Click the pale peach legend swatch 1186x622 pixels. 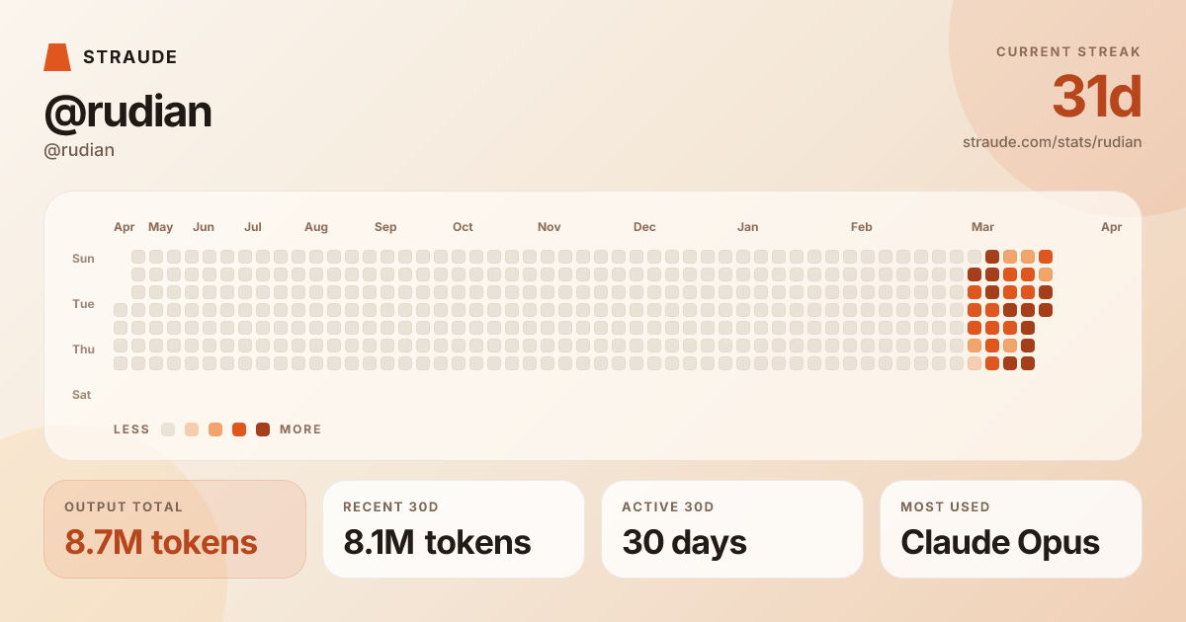[x=192, y=429]
